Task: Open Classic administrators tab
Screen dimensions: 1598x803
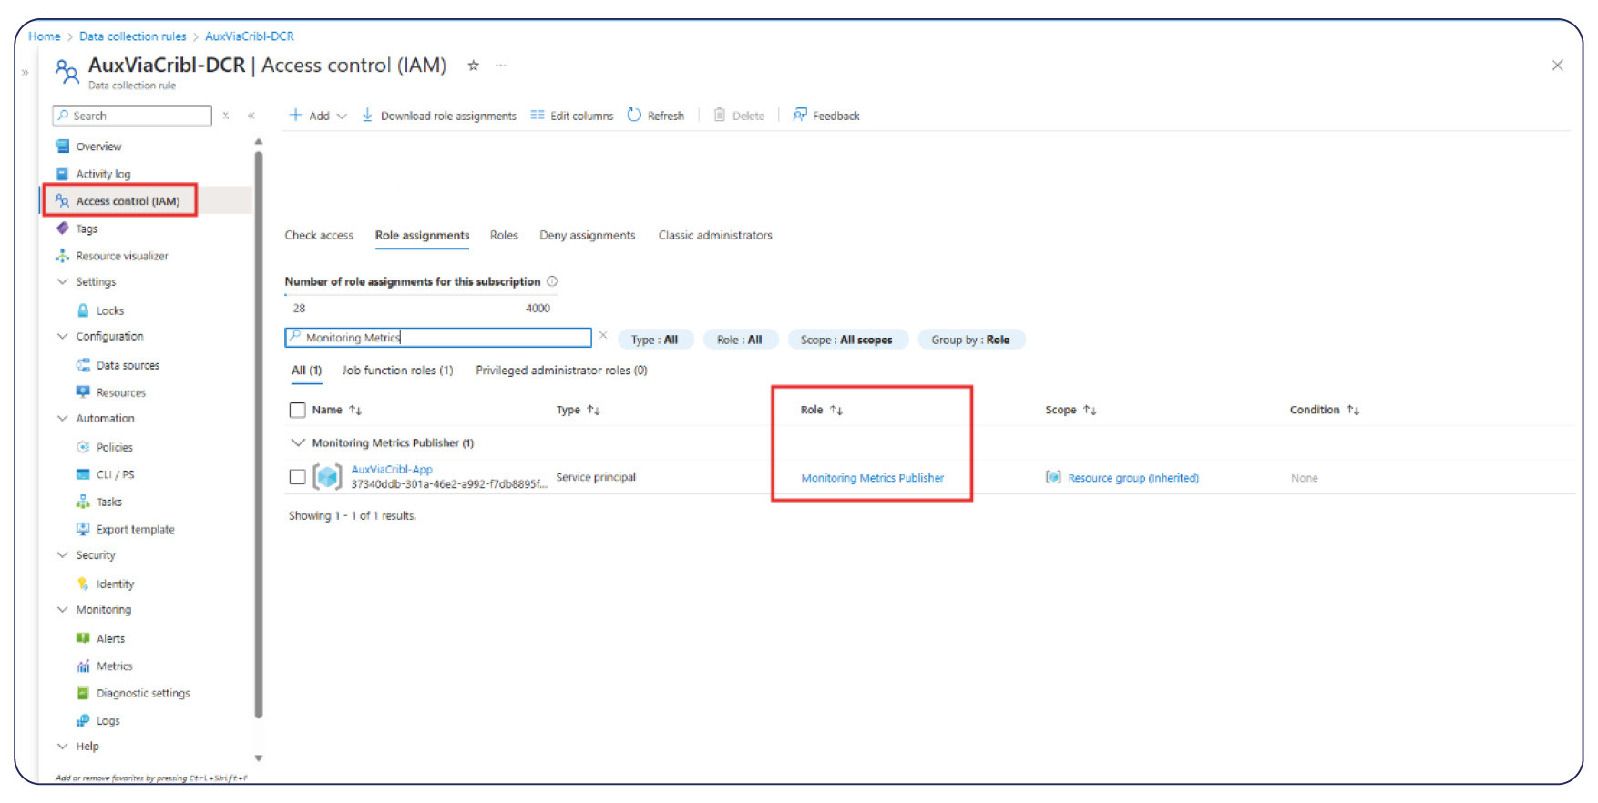Action: [715, 235]
